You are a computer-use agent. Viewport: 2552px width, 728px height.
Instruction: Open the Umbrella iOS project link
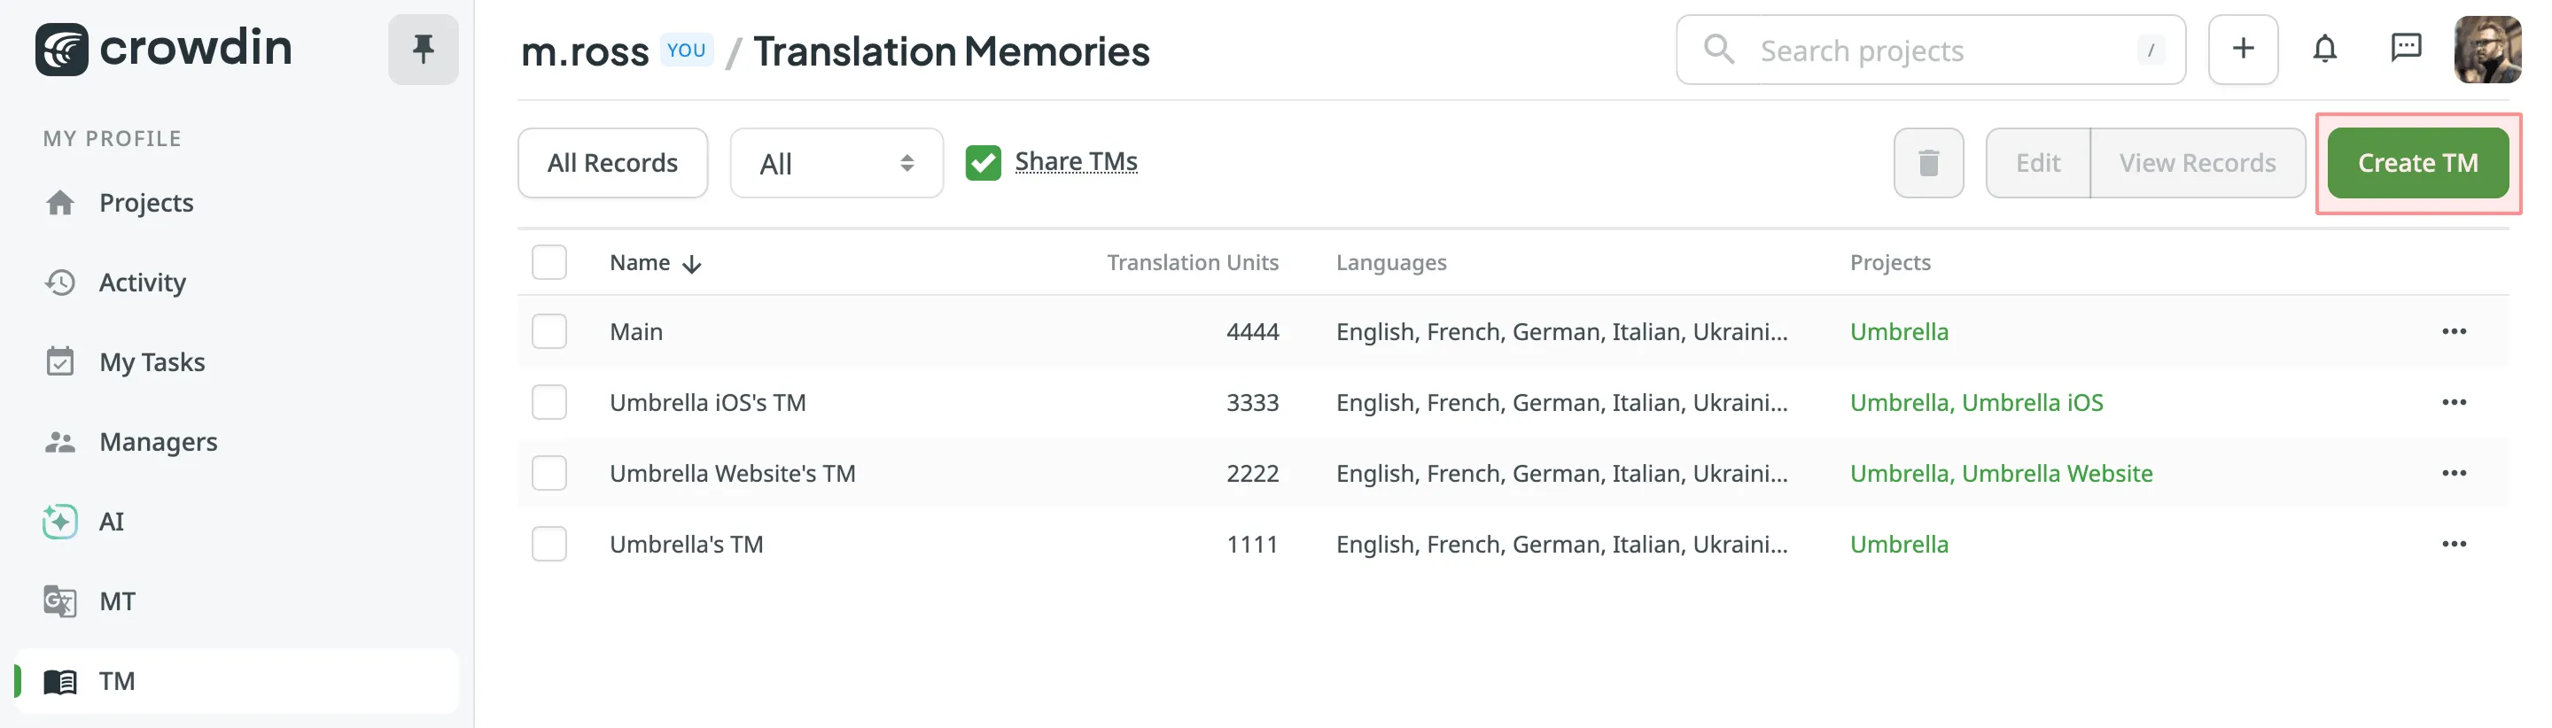click(x=2032, y=402)
